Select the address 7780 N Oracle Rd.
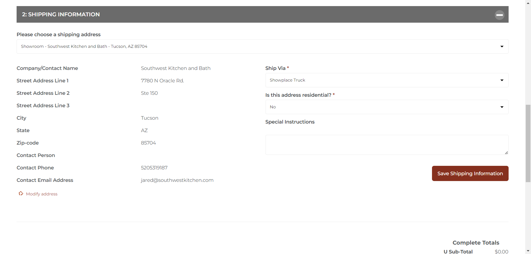The height and width of the screenshot is (254, 531). coord(162,81)
